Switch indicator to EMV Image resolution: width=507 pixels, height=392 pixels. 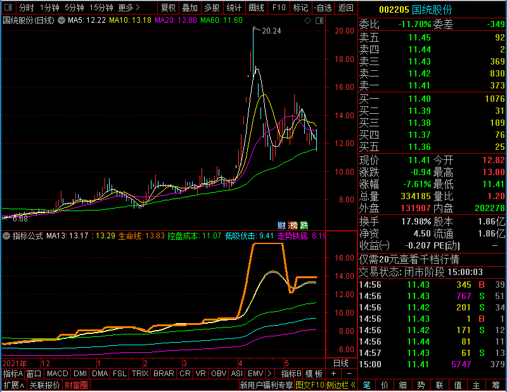pyautogui.click(x=255, y=374)
